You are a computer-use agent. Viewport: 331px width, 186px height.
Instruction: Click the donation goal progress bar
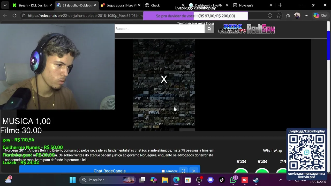click(195, 16)
